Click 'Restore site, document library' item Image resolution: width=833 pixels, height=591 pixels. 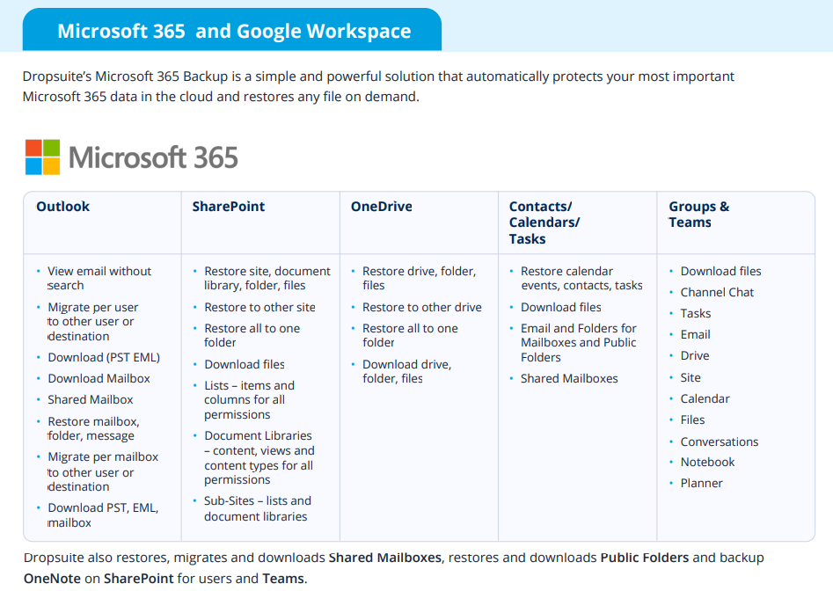pos(267,278)
